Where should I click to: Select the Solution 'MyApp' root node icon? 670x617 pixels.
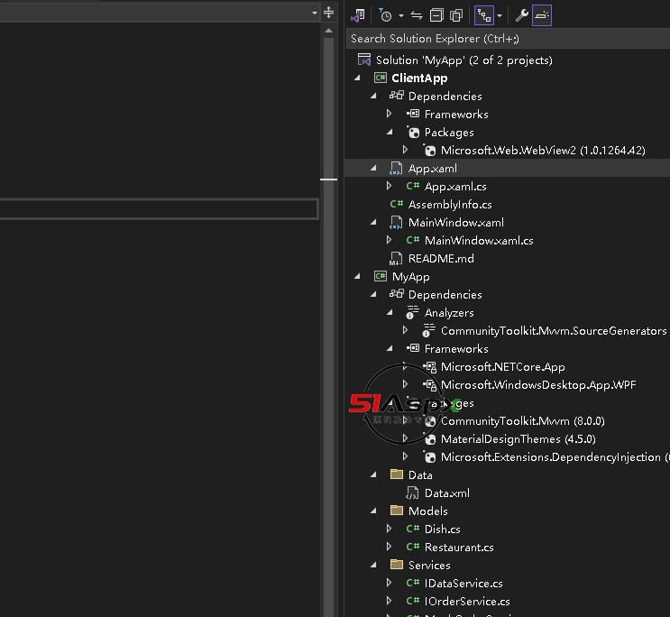[x=364, y=60]
